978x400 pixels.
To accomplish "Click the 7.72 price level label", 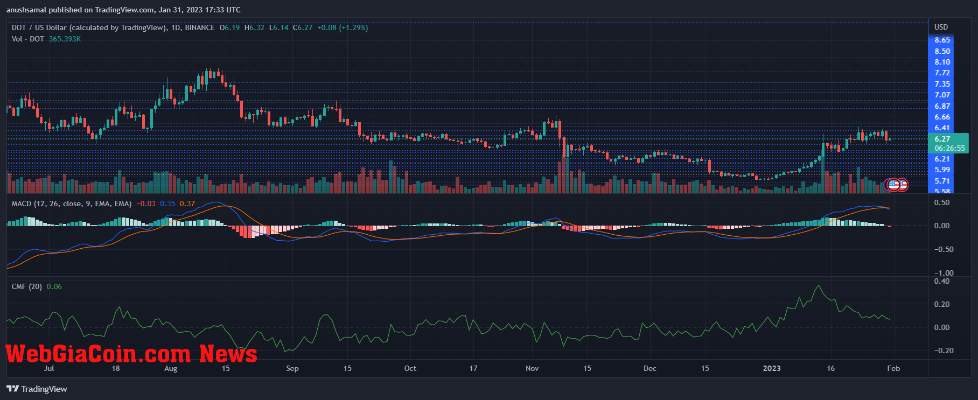I will point(942,73).
